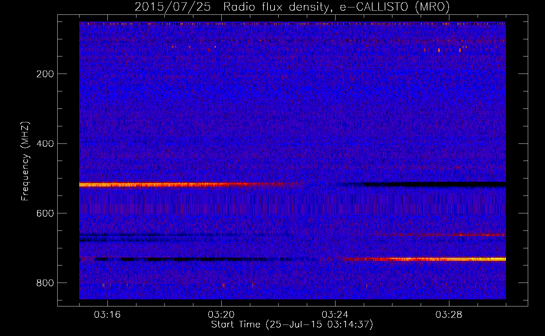The width and height of the screenshot is (545, 336).
Task: Click the 400 frequency tick label
Action: pyautogui.click(x=45, y=144)
